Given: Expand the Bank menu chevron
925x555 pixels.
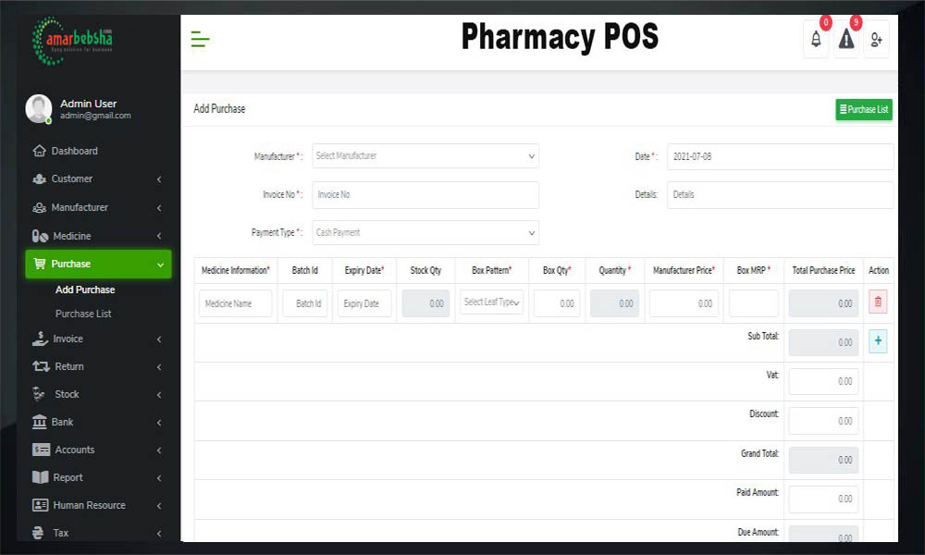Looking at the screenshot, I should [159, 423].
